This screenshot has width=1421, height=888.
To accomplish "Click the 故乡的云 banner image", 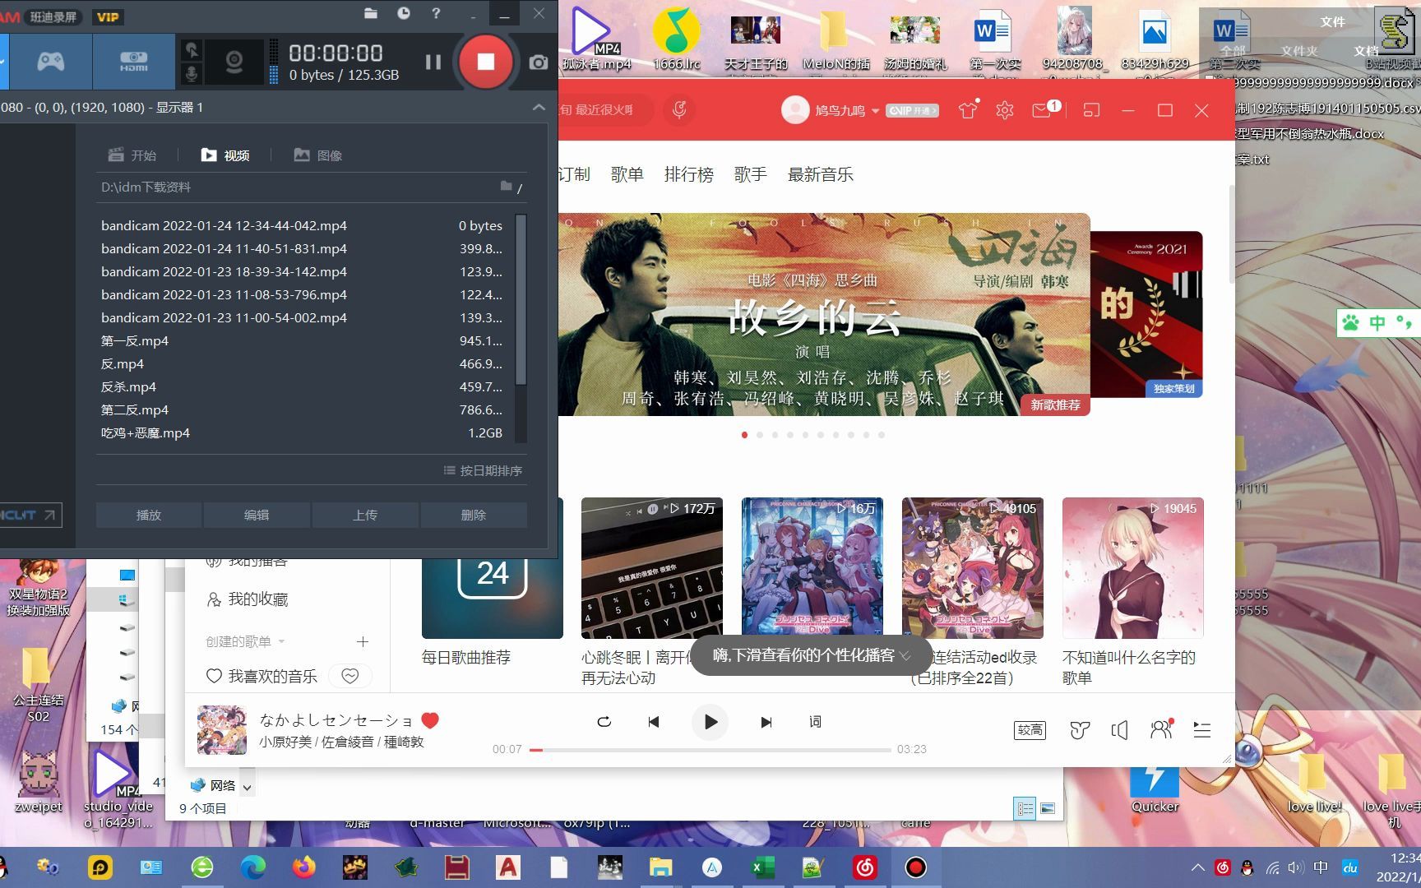I will (824, 314).
